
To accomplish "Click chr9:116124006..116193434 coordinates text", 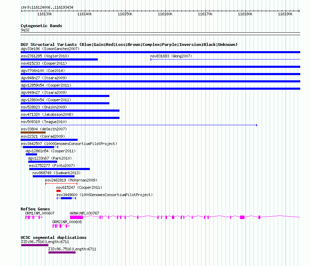I will [x=47, y=7].
